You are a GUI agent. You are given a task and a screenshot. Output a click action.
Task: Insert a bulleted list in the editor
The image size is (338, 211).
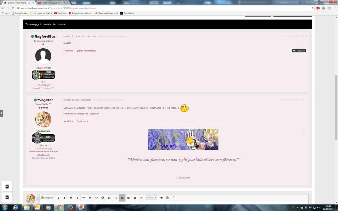pos(109,198)
